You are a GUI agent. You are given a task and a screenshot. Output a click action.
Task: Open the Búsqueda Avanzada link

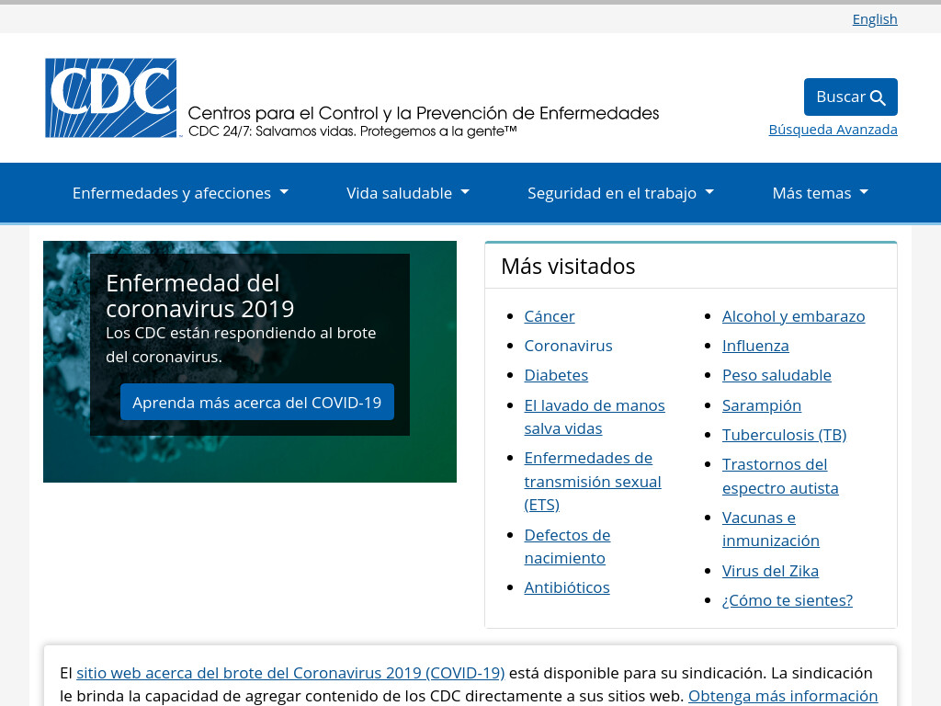click(x=833, y=130)
